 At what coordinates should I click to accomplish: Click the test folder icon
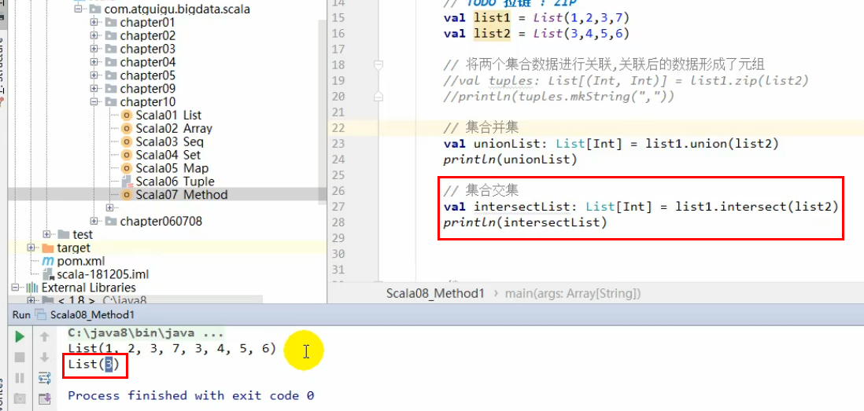pyautogui.click(x=64, y=234)
